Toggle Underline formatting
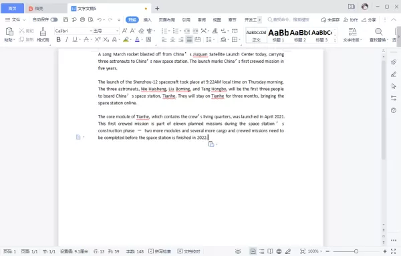 75,39
